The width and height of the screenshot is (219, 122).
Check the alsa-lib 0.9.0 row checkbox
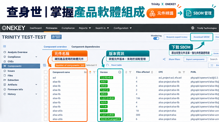click(x=46, y=86)
